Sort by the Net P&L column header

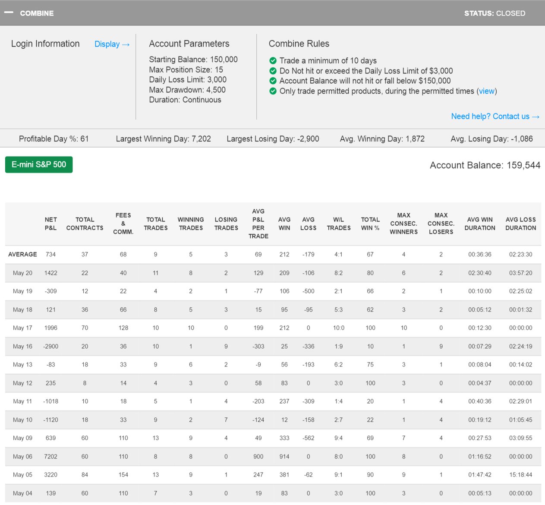(x=50, y=224)
